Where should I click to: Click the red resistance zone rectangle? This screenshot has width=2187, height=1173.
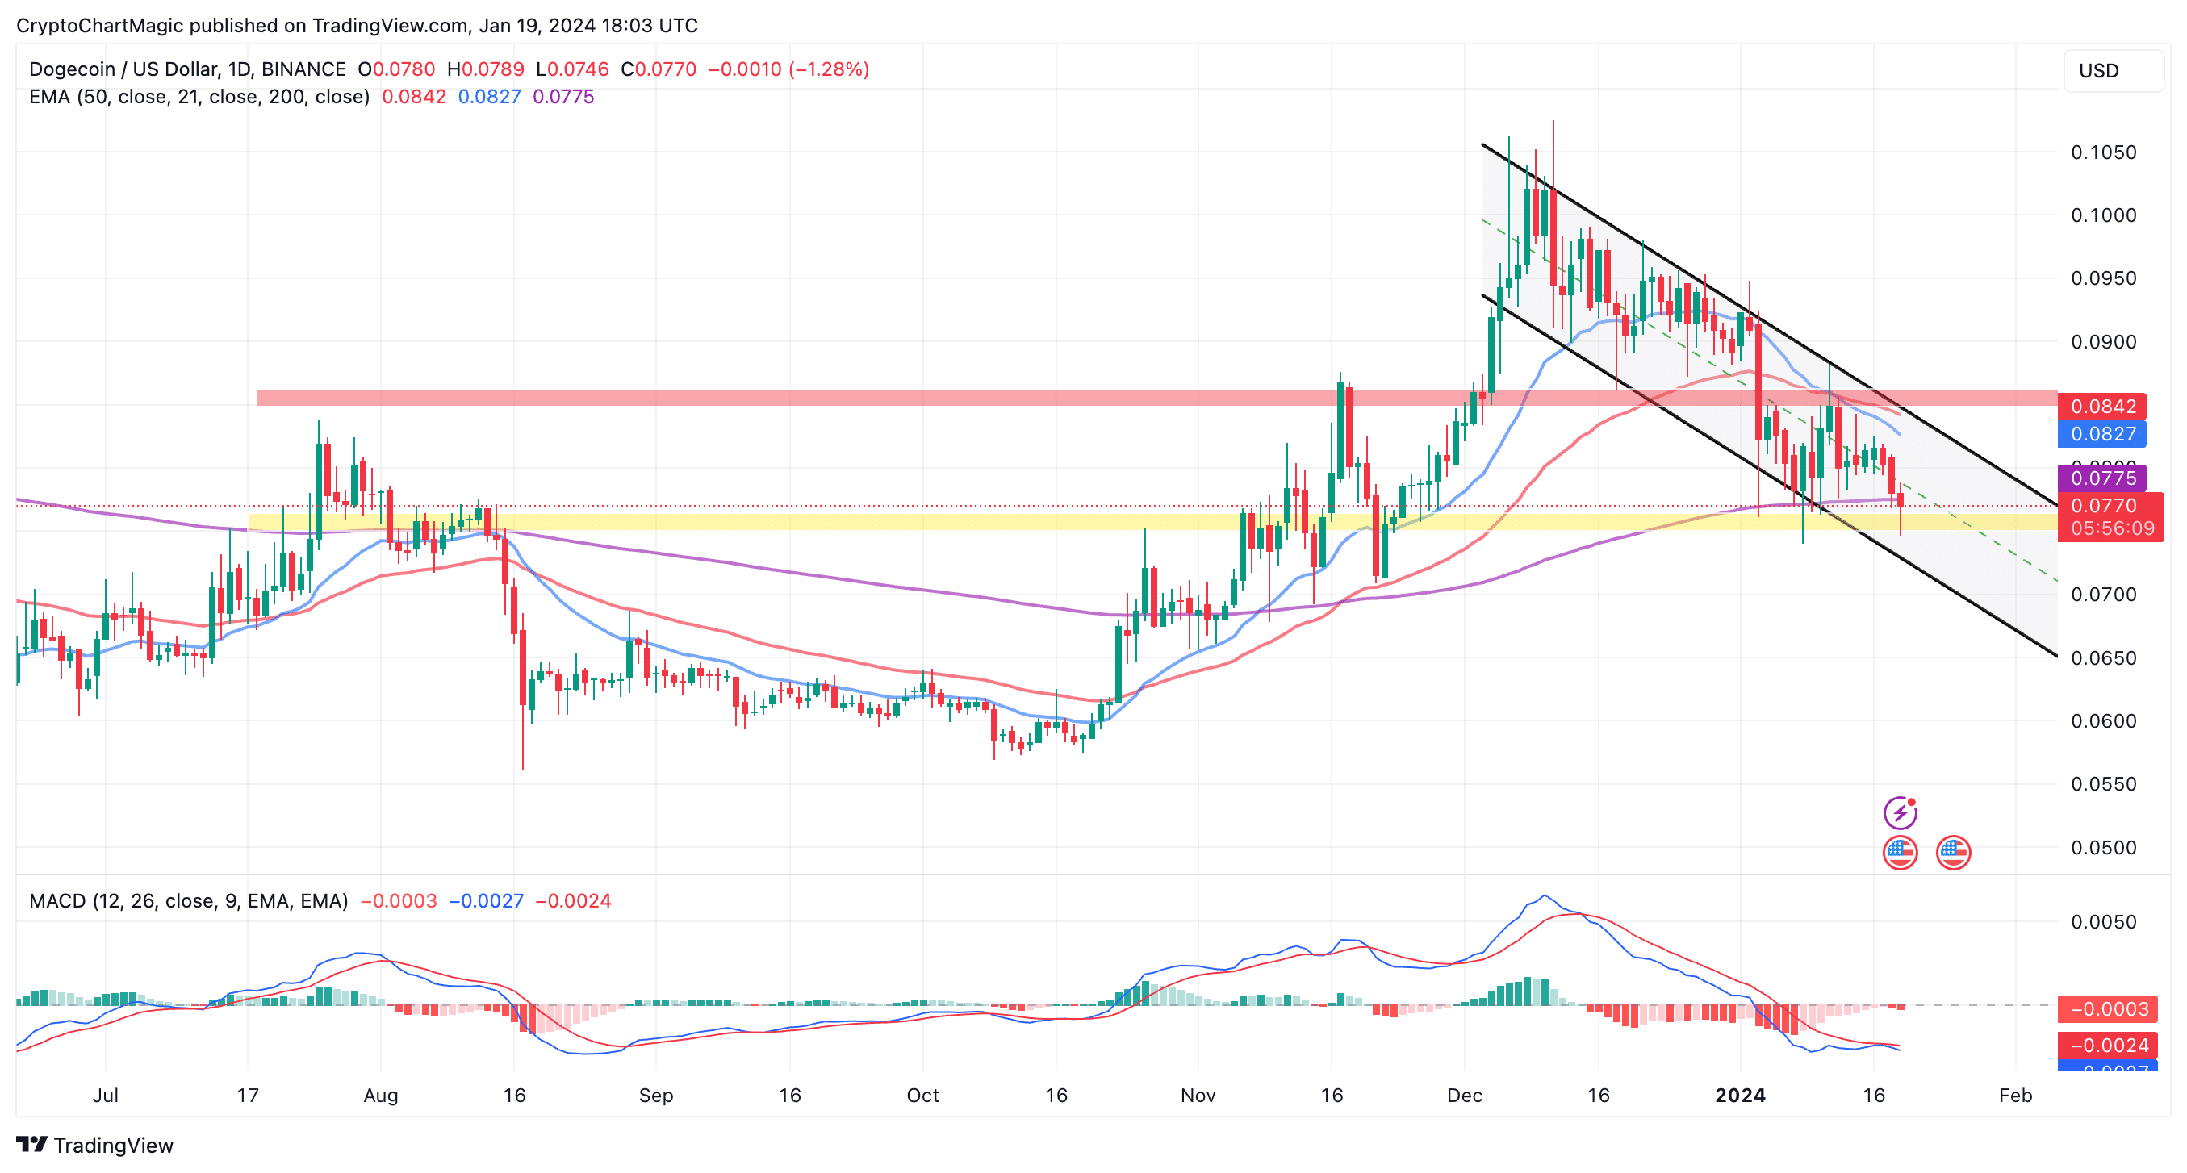[1157, 397]
